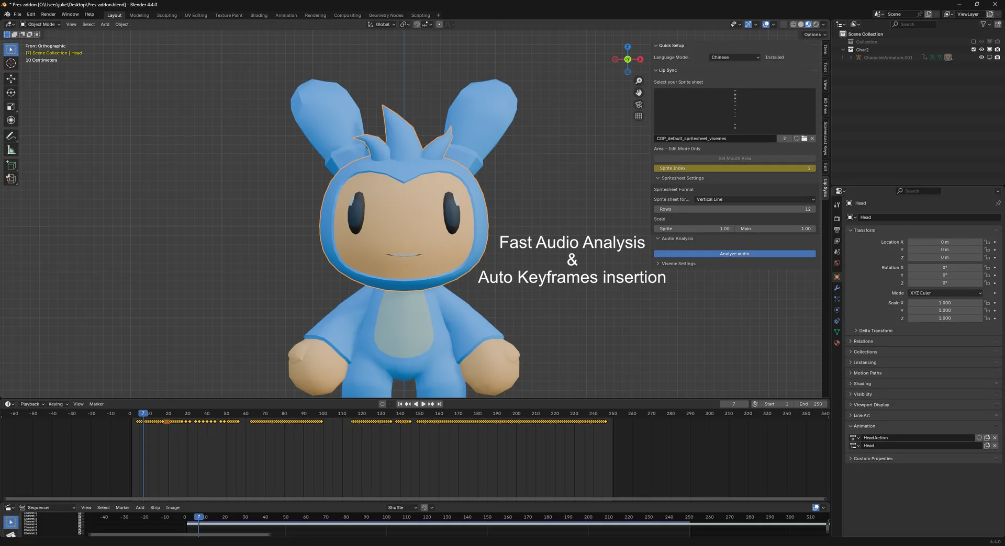Image resolution: width=1005 pixels, height=546 pixels.
Task: Click the outliner Search field
Action: [913, 24]
